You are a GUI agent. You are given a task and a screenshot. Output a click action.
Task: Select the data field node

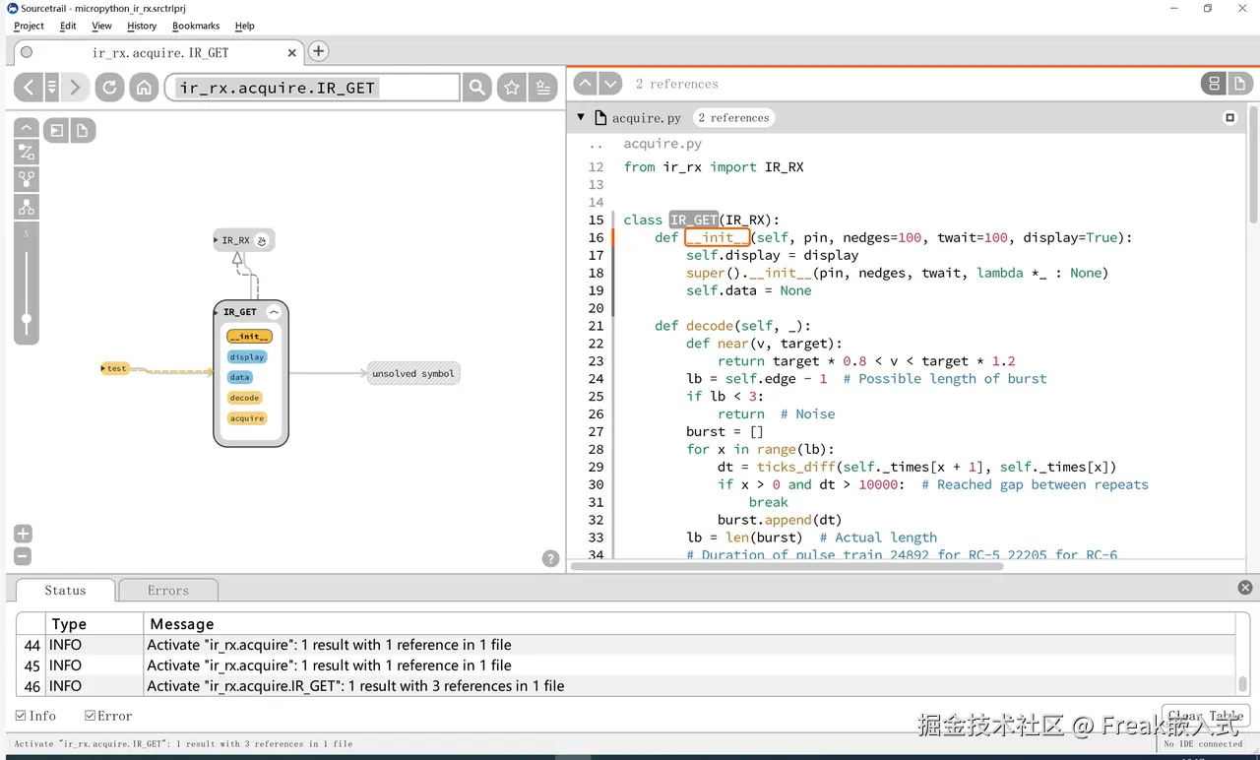pyautogui.click(x=240, y=377)
